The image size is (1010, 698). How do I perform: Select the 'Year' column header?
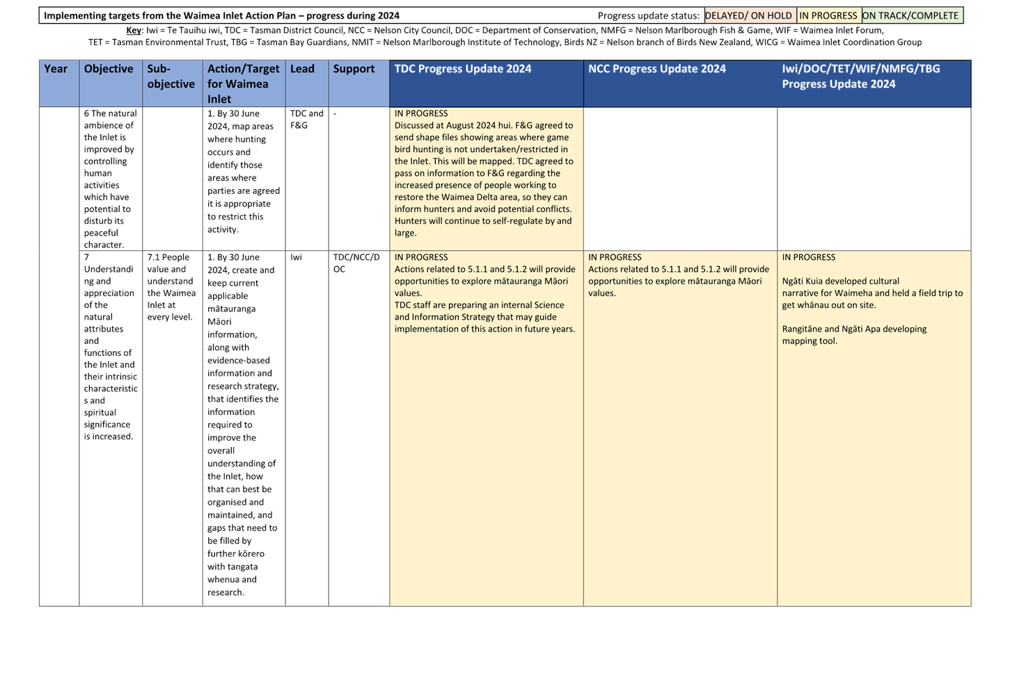pos(59,83)
